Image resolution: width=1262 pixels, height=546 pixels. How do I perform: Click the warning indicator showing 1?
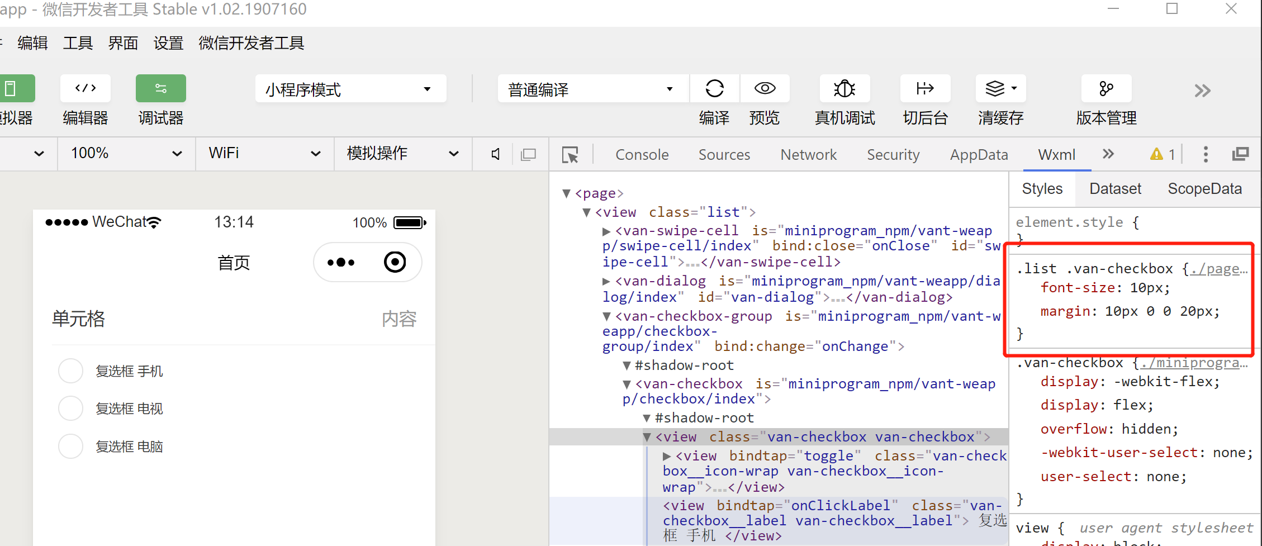click(x=1161, y=154)
